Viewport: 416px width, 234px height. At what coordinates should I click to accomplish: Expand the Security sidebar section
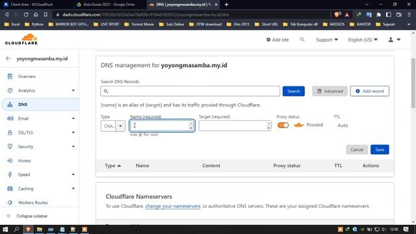[x=73, y=146]
